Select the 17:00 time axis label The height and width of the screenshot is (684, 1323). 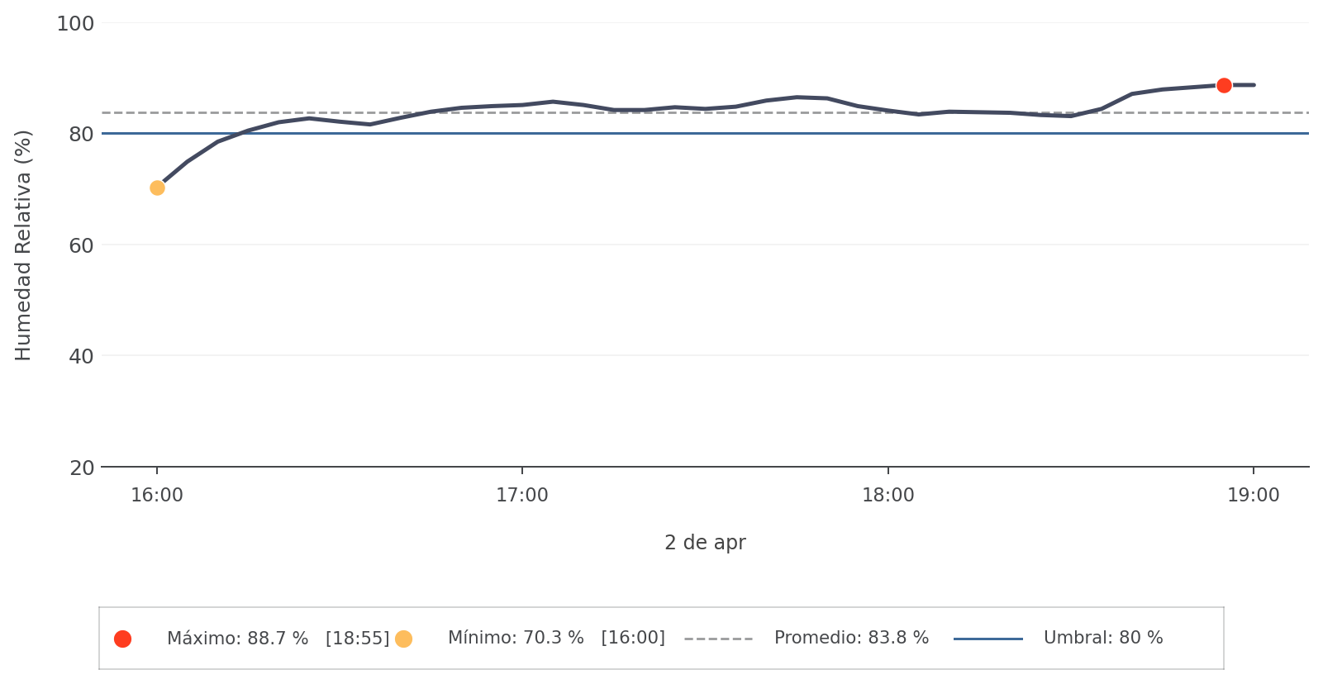(x=522, y=496)
